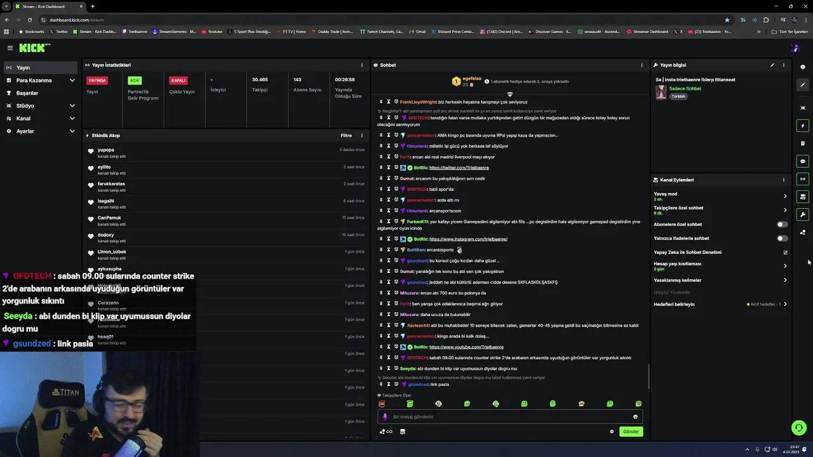Click the egefelaa gifter leaderboard entry
The width and height of the screenshot is (813, 457).
pos(466,81)
